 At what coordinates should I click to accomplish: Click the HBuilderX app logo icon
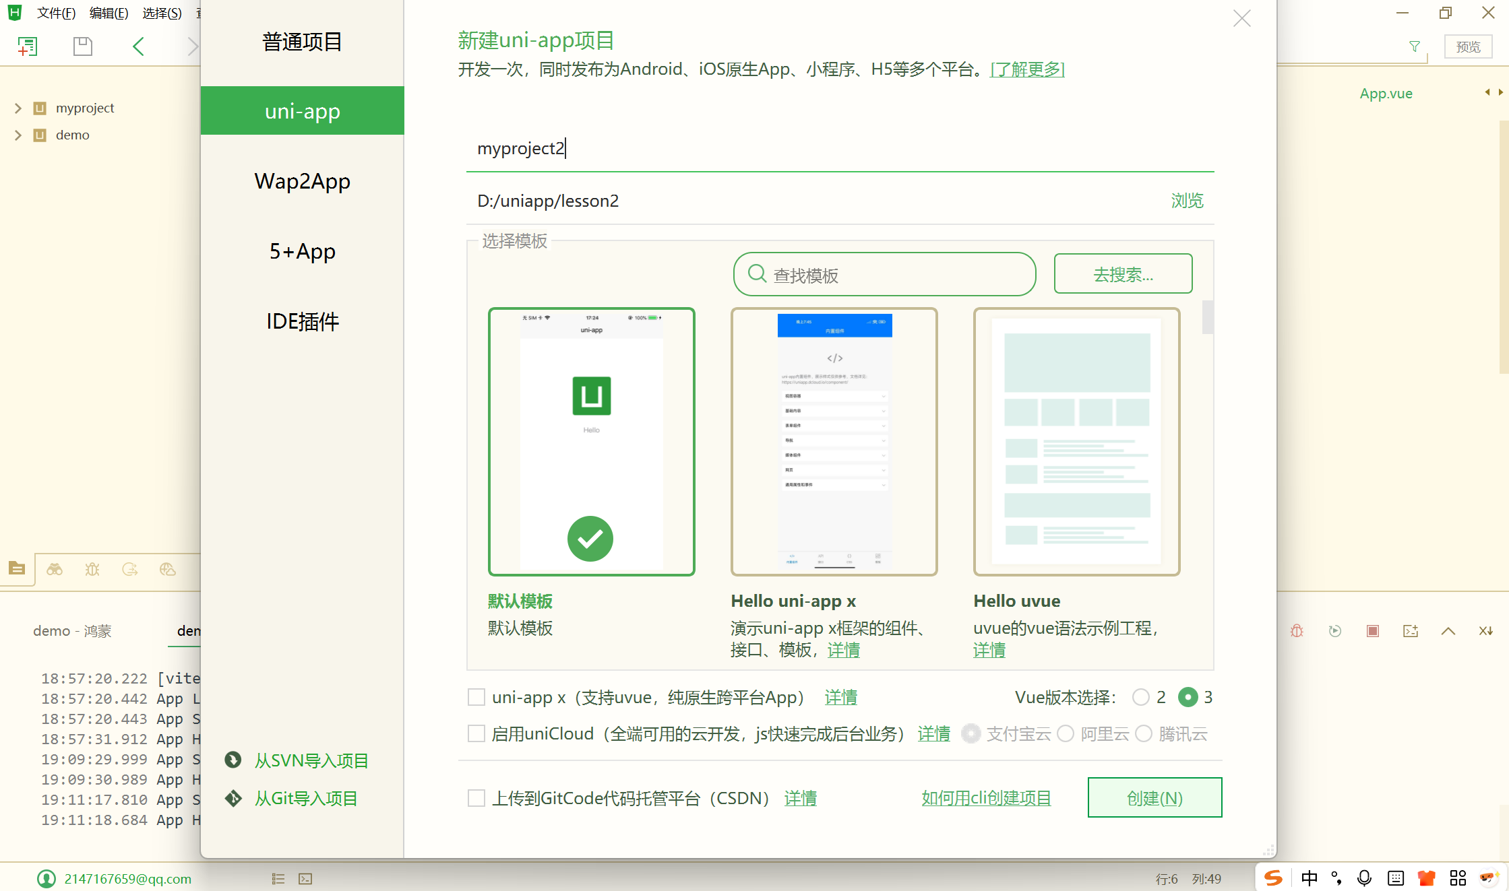point(15,12)
